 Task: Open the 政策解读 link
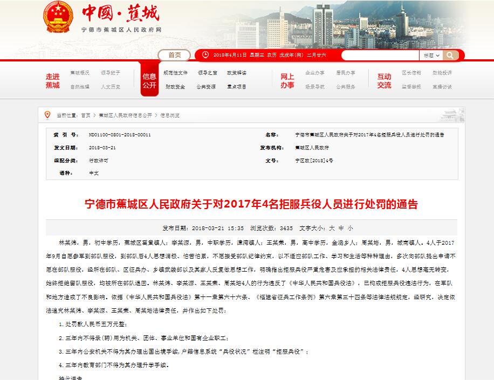pyautogui.click(x=236, y=73)
